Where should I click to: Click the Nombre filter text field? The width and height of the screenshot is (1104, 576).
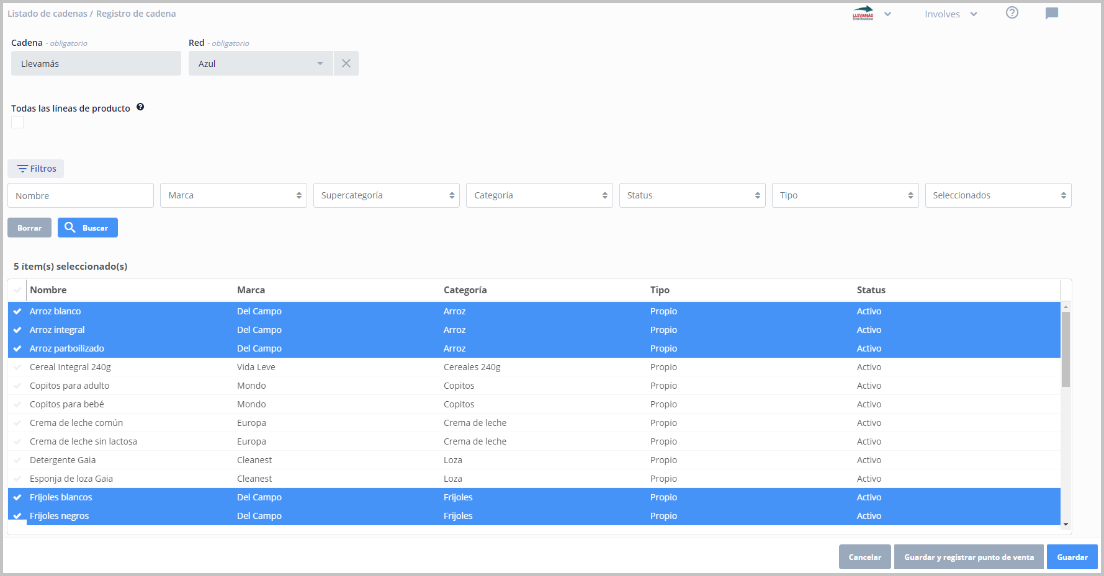[x=81, y=195]
